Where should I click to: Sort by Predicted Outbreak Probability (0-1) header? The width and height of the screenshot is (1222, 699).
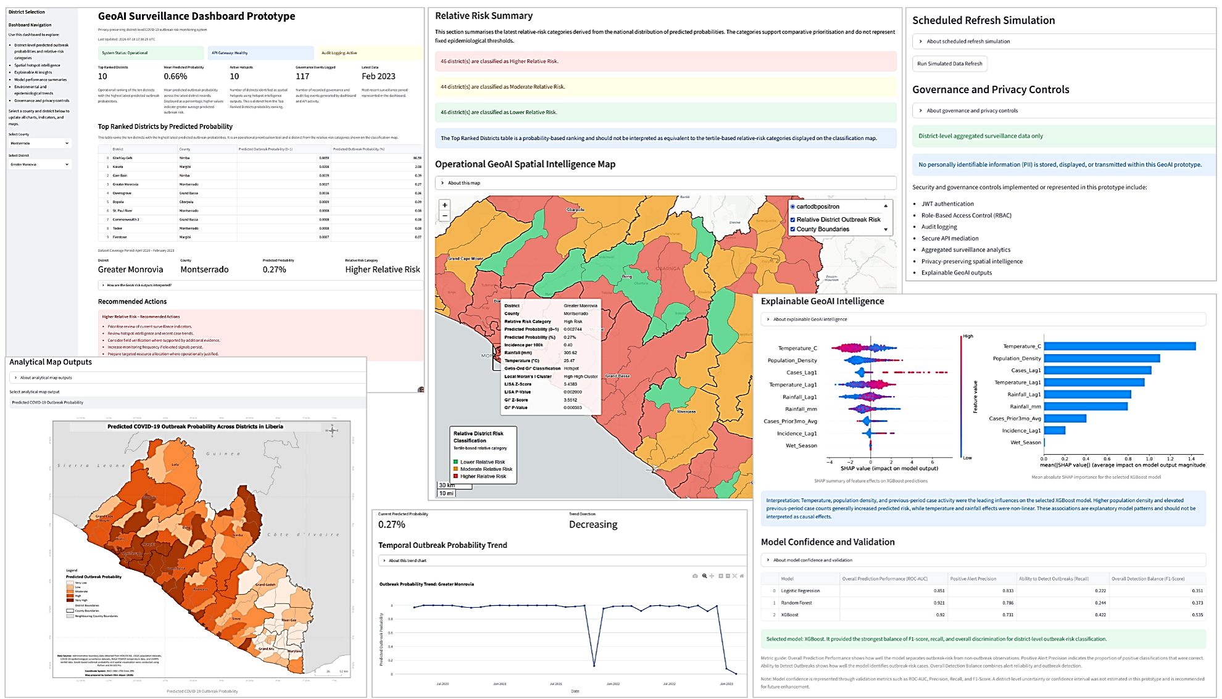coord(284,149)
